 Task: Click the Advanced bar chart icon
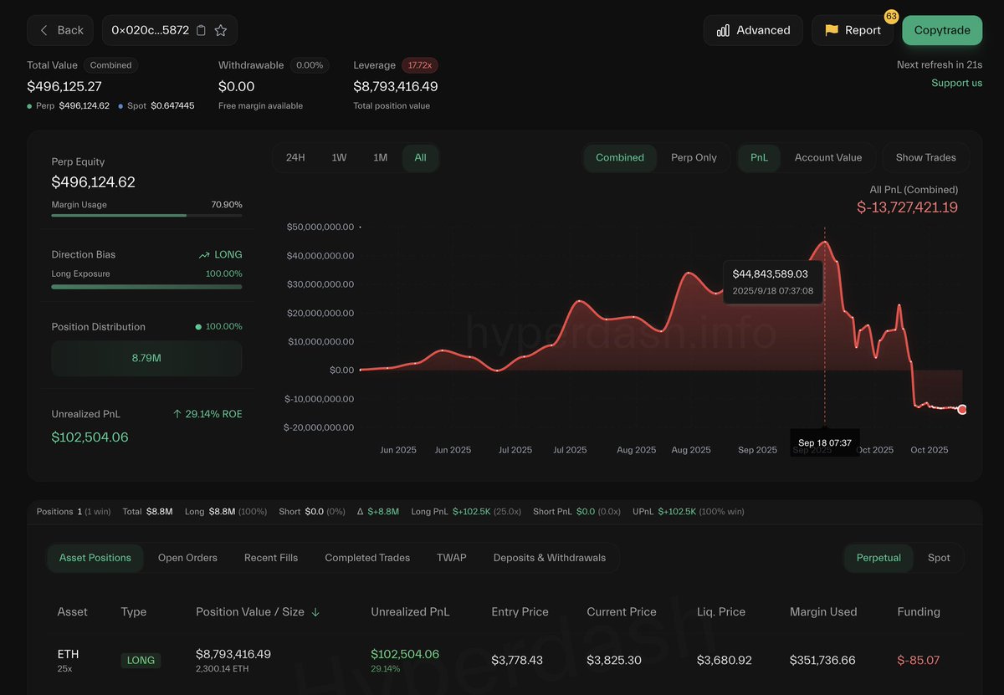pyautogui.click(x=723, y=30)
